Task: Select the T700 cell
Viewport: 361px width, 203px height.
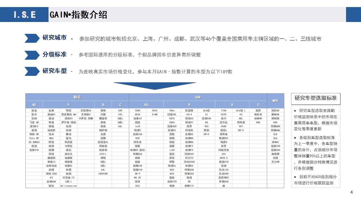Action: (x=224, y=111)
